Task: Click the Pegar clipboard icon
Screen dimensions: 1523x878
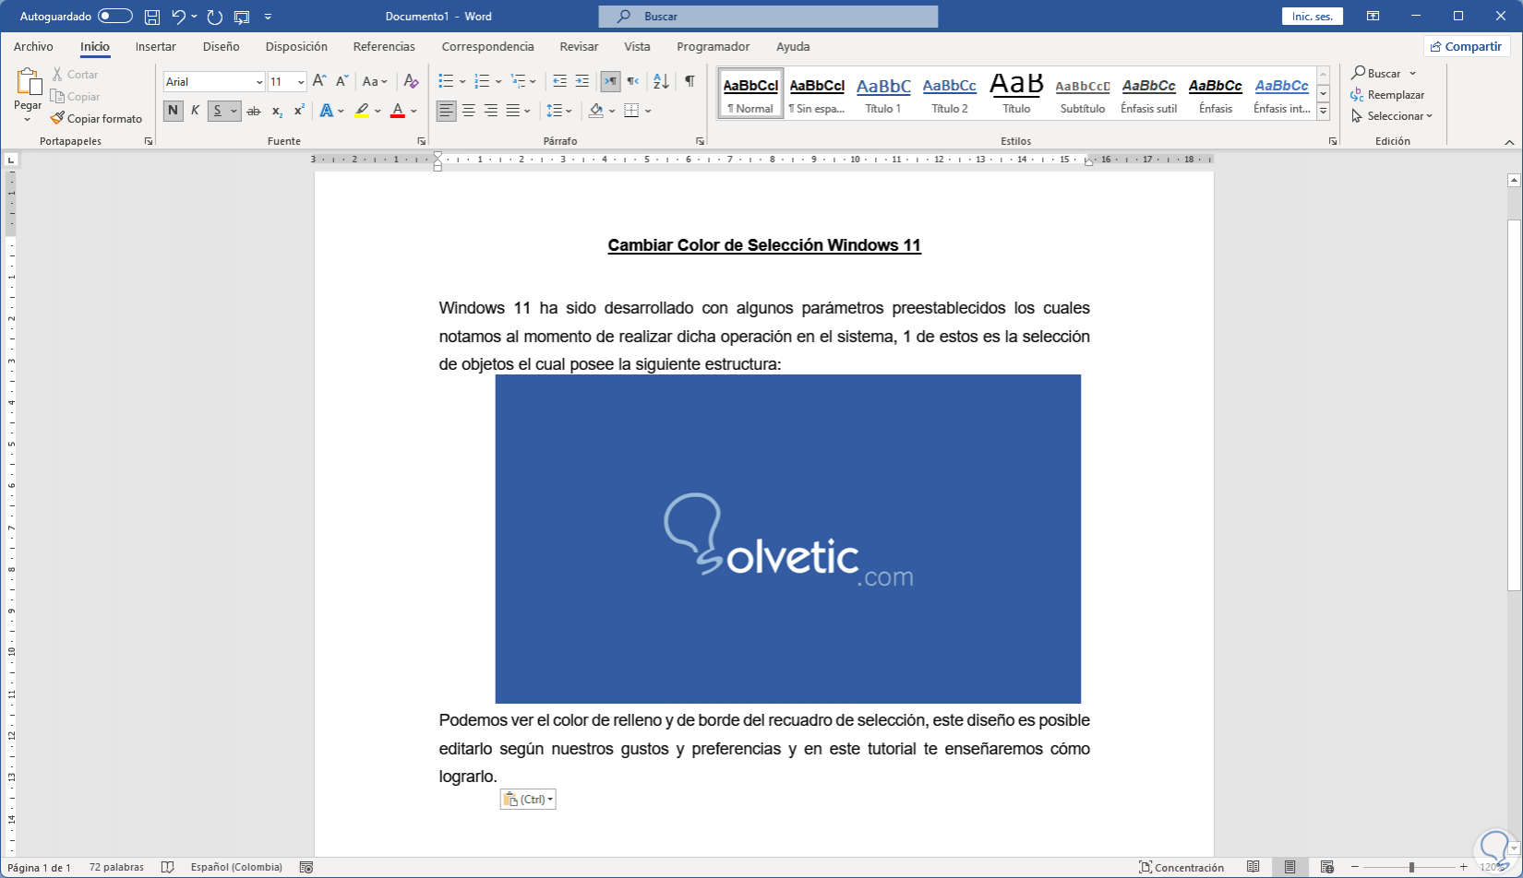Action: [x=28, y=83]
